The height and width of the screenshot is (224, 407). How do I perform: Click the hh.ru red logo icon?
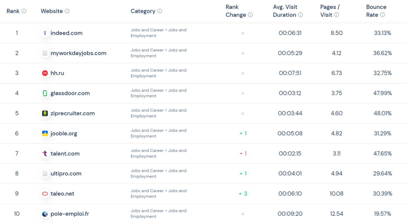(45, 73)
